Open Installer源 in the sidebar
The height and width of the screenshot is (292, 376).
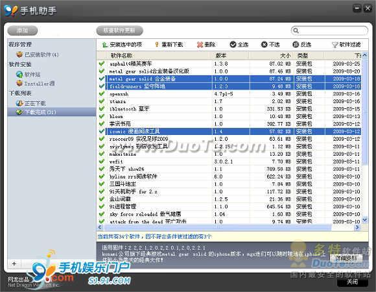[x=35, y=84]
